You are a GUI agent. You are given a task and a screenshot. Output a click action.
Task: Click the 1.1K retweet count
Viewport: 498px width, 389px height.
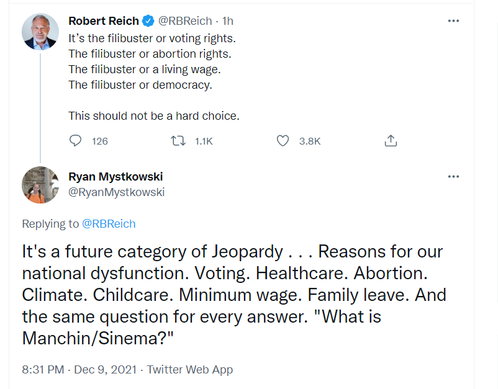coord(204,141)
